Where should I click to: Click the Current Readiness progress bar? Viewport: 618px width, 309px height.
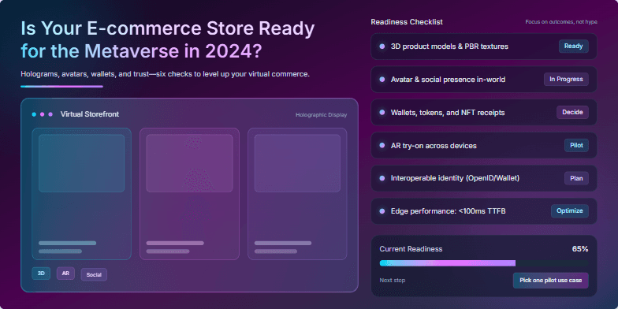484,263
